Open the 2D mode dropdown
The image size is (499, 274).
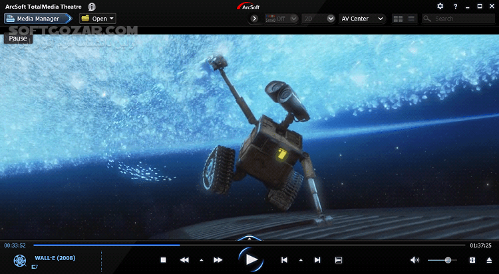(x=318, y=19)
